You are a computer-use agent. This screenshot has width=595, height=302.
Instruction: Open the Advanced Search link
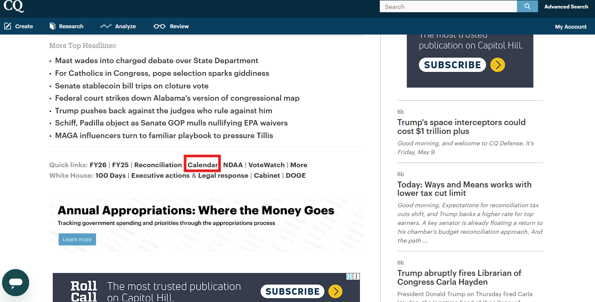(x=566, y=7)
